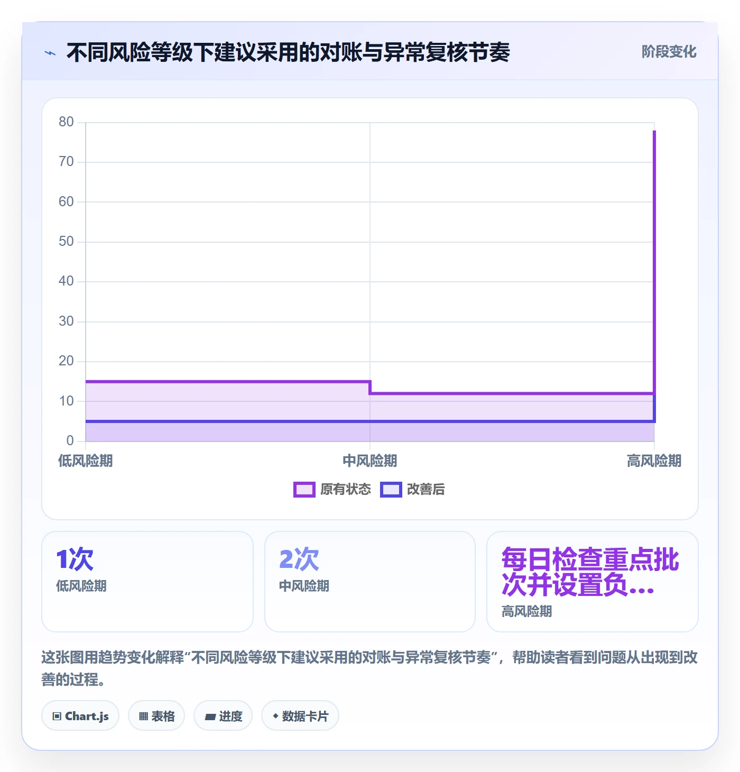
Task: Click the description paragraph starting 这张图用趋势变化
Action: (x=370, y=668)
